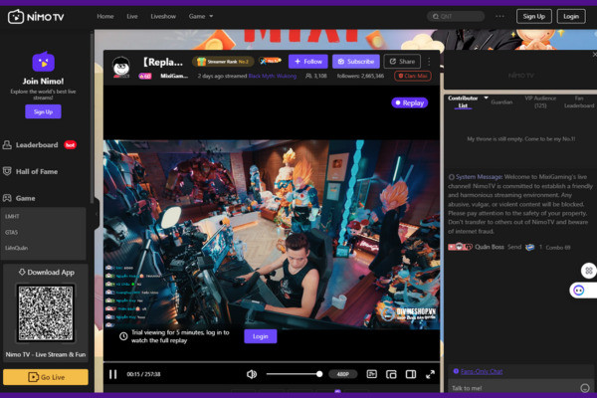Open the emoji picker in chat
This screenshot has width=597, height=398.
pos(585,388)
